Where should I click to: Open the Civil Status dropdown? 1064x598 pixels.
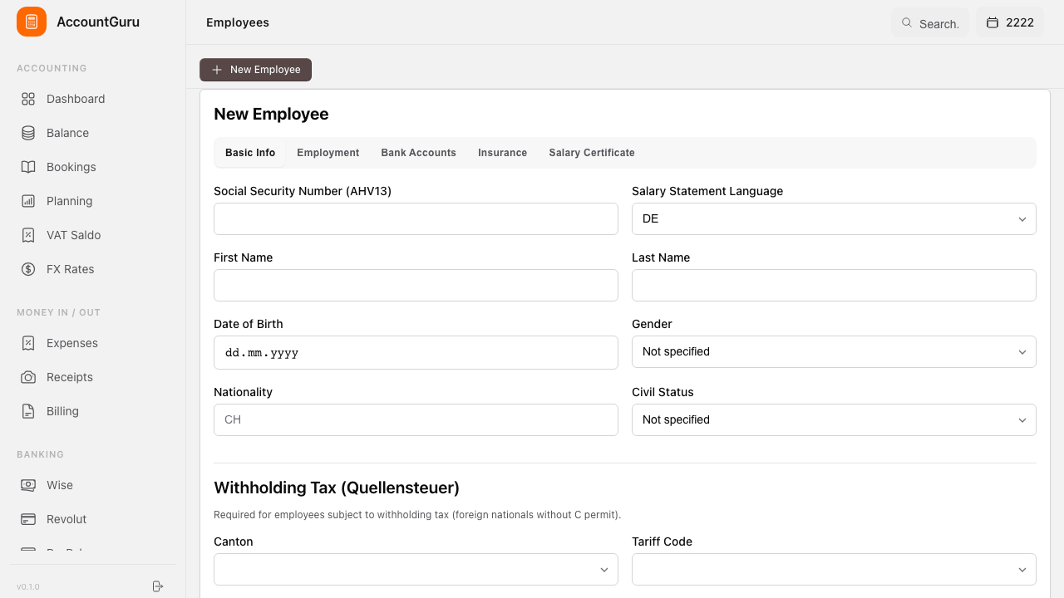click(834, 419)
